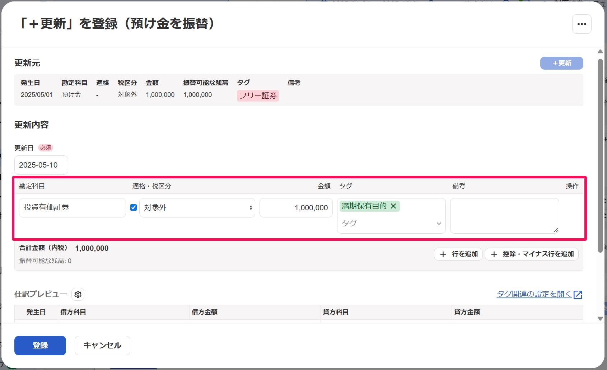The image size is (607, 370).
Task: Click the vertical scrollbar thumb
Action: click(600, 156)
